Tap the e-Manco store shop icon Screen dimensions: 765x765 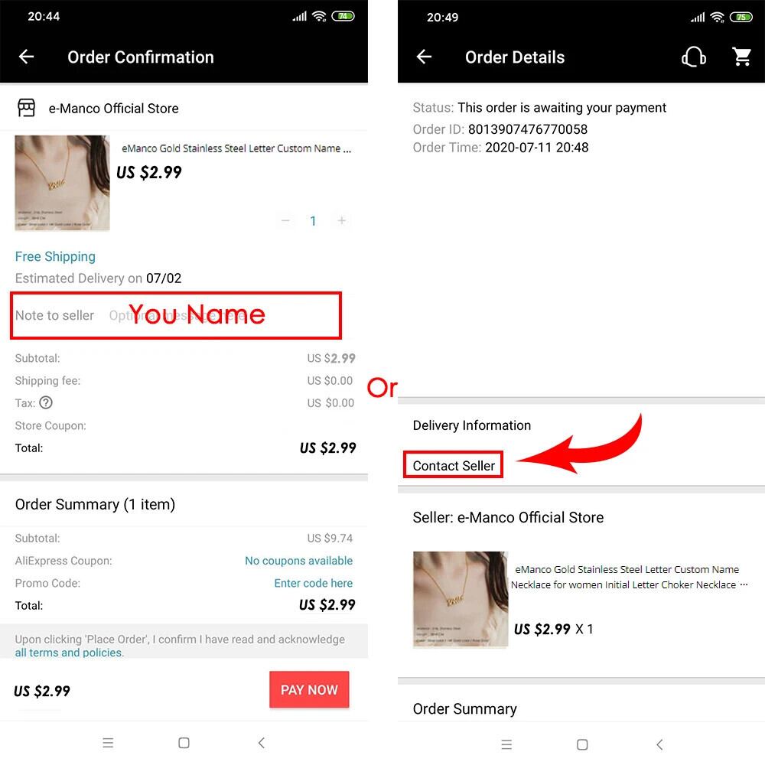(26, 108)
